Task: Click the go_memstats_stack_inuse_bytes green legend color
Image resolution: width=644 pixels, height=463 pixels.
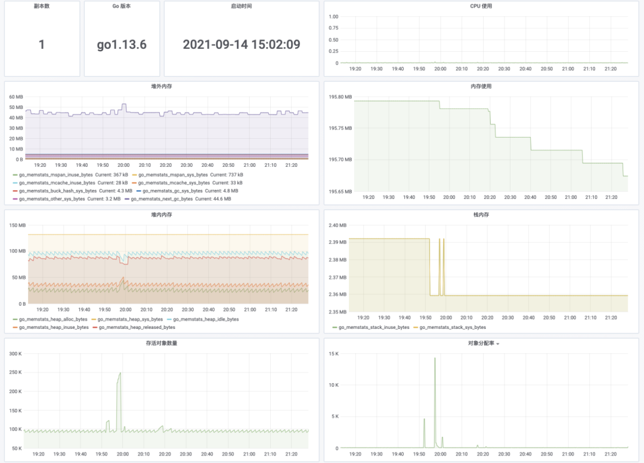Action: pos(335,328)
